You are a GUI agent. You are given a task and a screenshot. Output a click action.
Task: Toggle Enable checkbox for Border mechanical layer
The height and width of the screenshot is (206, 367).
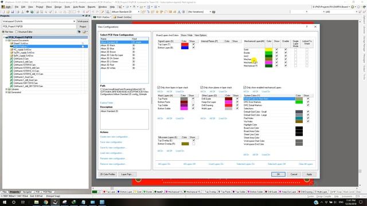pyautogui.click(x=286, y=53)
